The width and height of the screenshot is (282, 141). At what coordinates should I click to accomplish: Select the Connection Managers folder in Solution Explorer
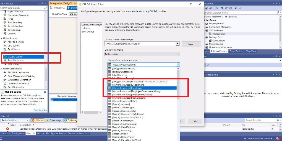point(220,27)
